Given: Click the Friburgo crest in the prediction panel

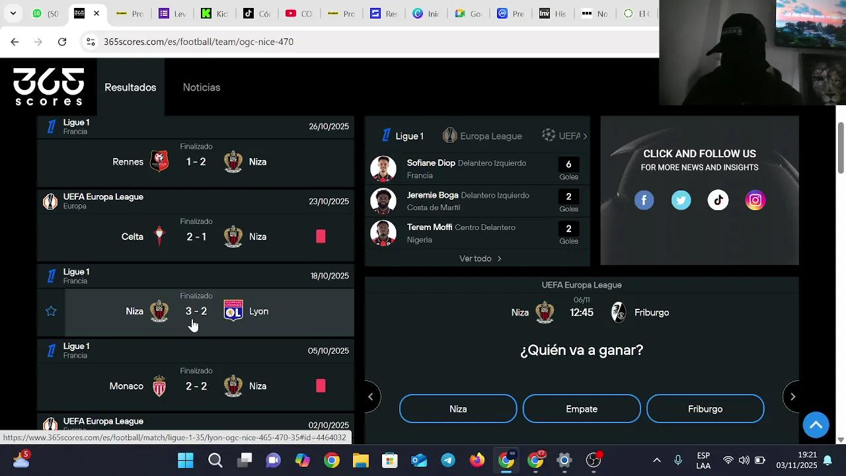Looking at the screenshot, I should tap(619, 312).
